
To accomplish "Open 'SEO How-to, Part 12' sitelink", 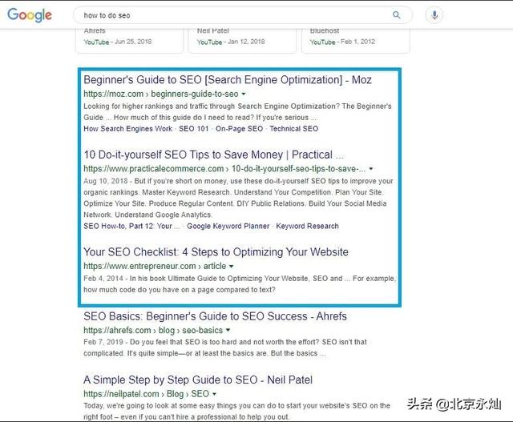I will point(131,226).
